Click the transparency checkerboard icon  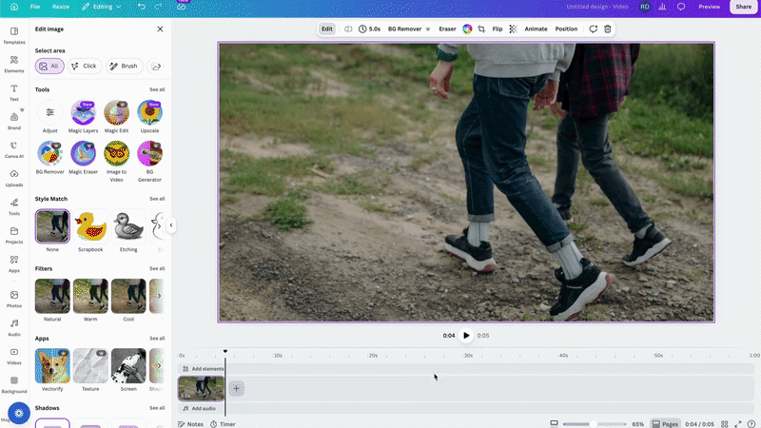tap(513, 29)
